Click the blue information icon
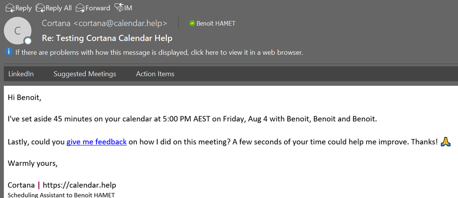 (8, 52)
